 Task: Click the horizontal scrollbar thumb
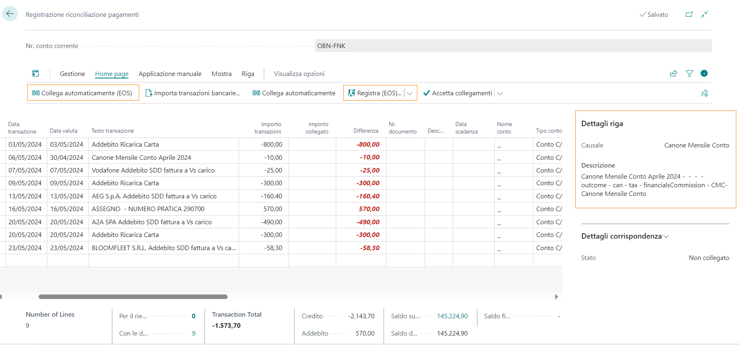(x=133, y=297)
